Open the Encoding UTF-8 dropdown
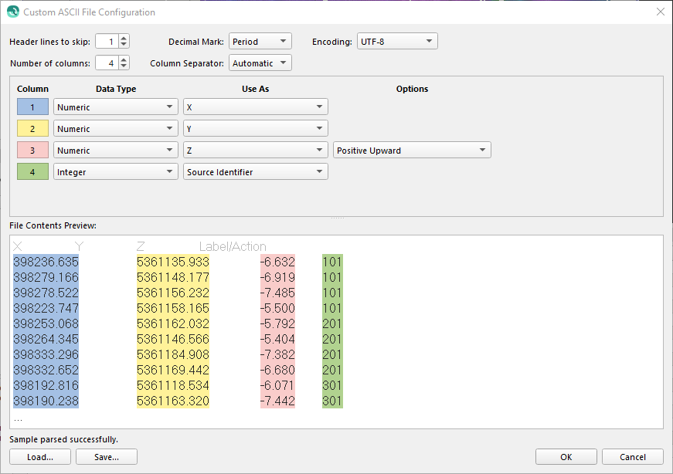The height and width of the screenshot is (474, 673). 397,41
